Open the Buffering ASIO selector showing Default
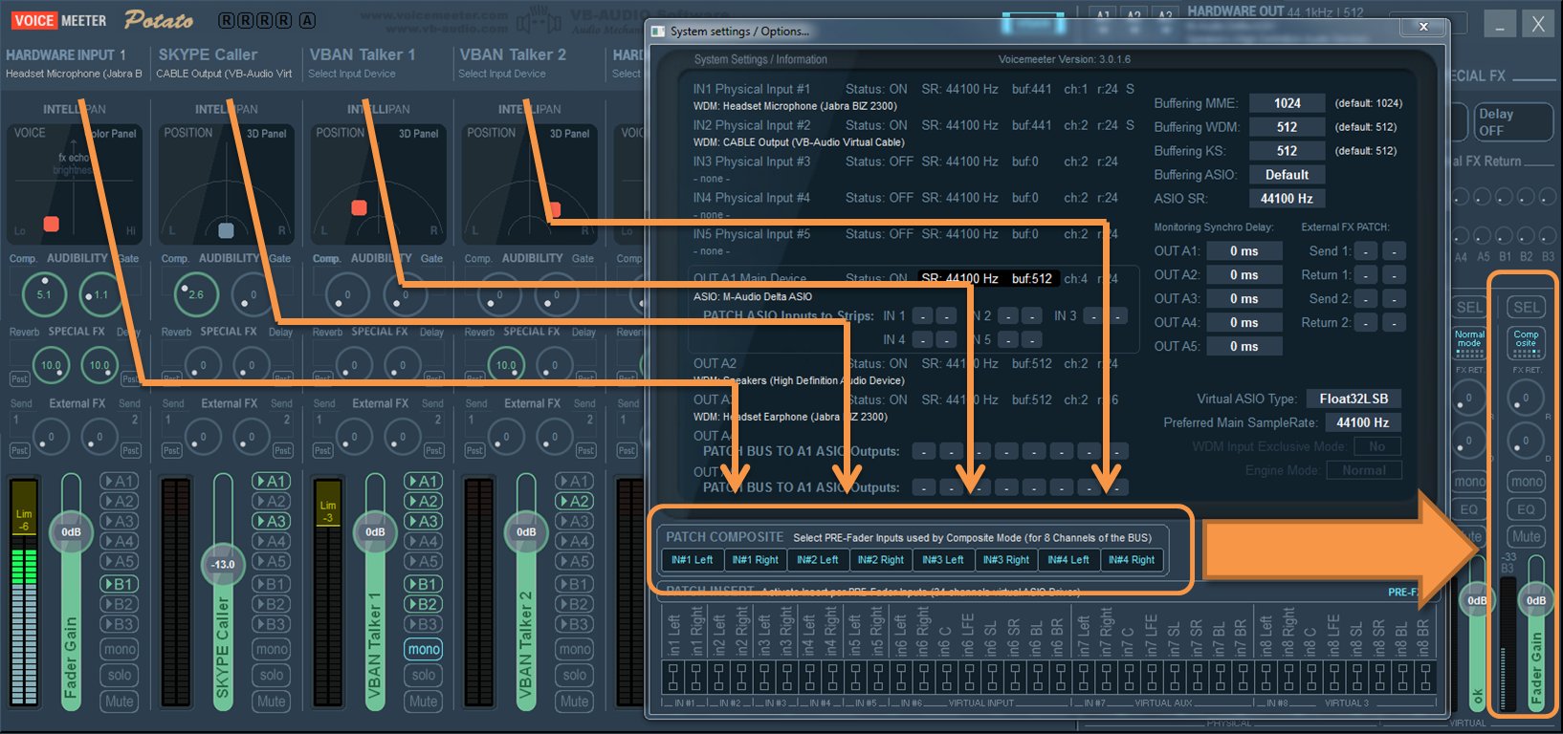 point(1287,175)
